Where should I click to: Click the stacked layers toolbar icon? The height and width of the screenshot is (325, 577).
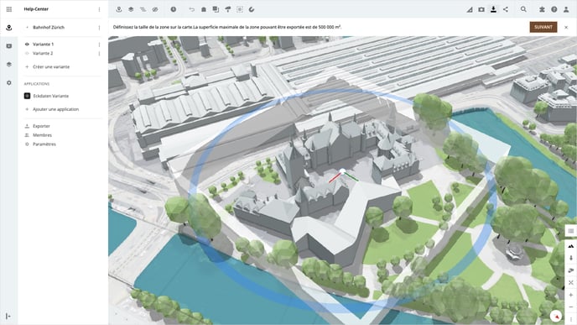(x=131, y=9)
